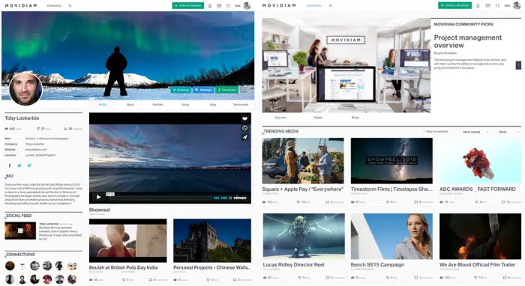Add Showreel to Watch Later clock icon

(244, 128)
